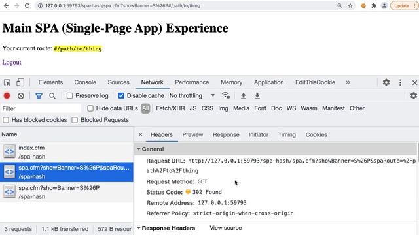This screenshot has height=235, width=419.
Task: Bookmark this page with the star icon
Action: pyautogui.click(x=350, y=6)
